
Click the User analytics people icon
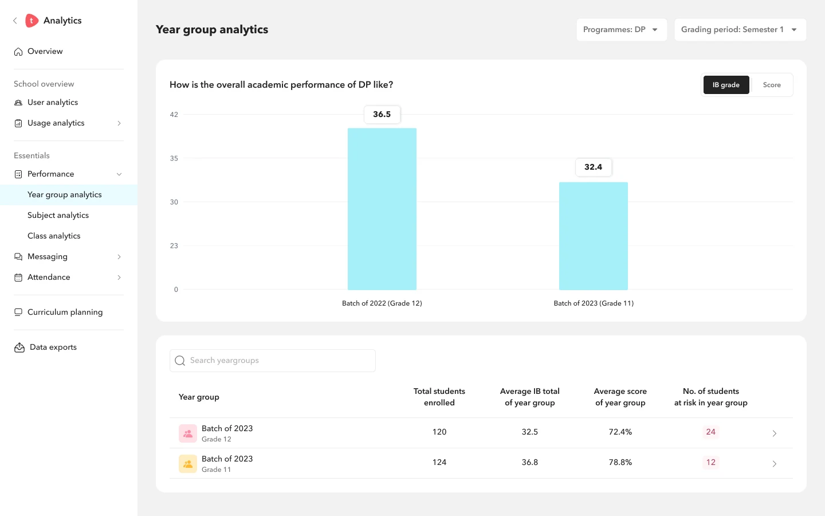[18, 103]
